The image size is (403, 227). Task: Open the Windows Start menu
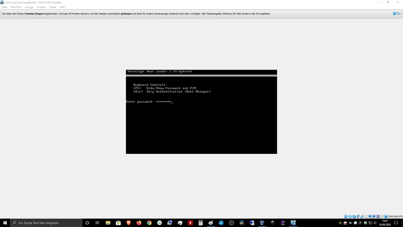5,223
